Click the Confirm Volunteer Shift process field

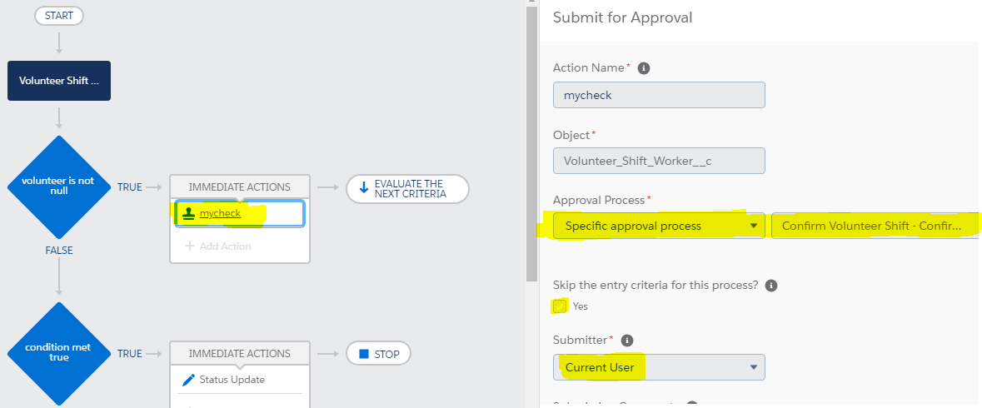[x=875, y=226]
